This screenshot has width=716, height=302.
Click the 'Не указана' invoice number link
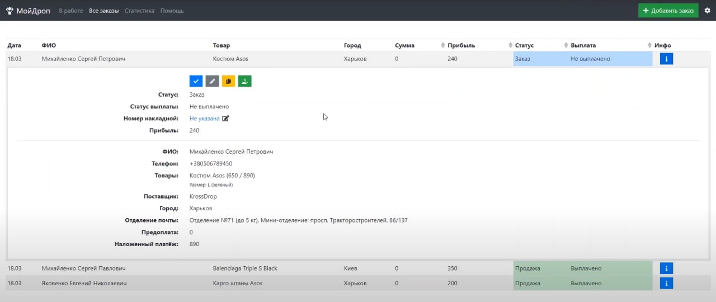pos(204,119)
